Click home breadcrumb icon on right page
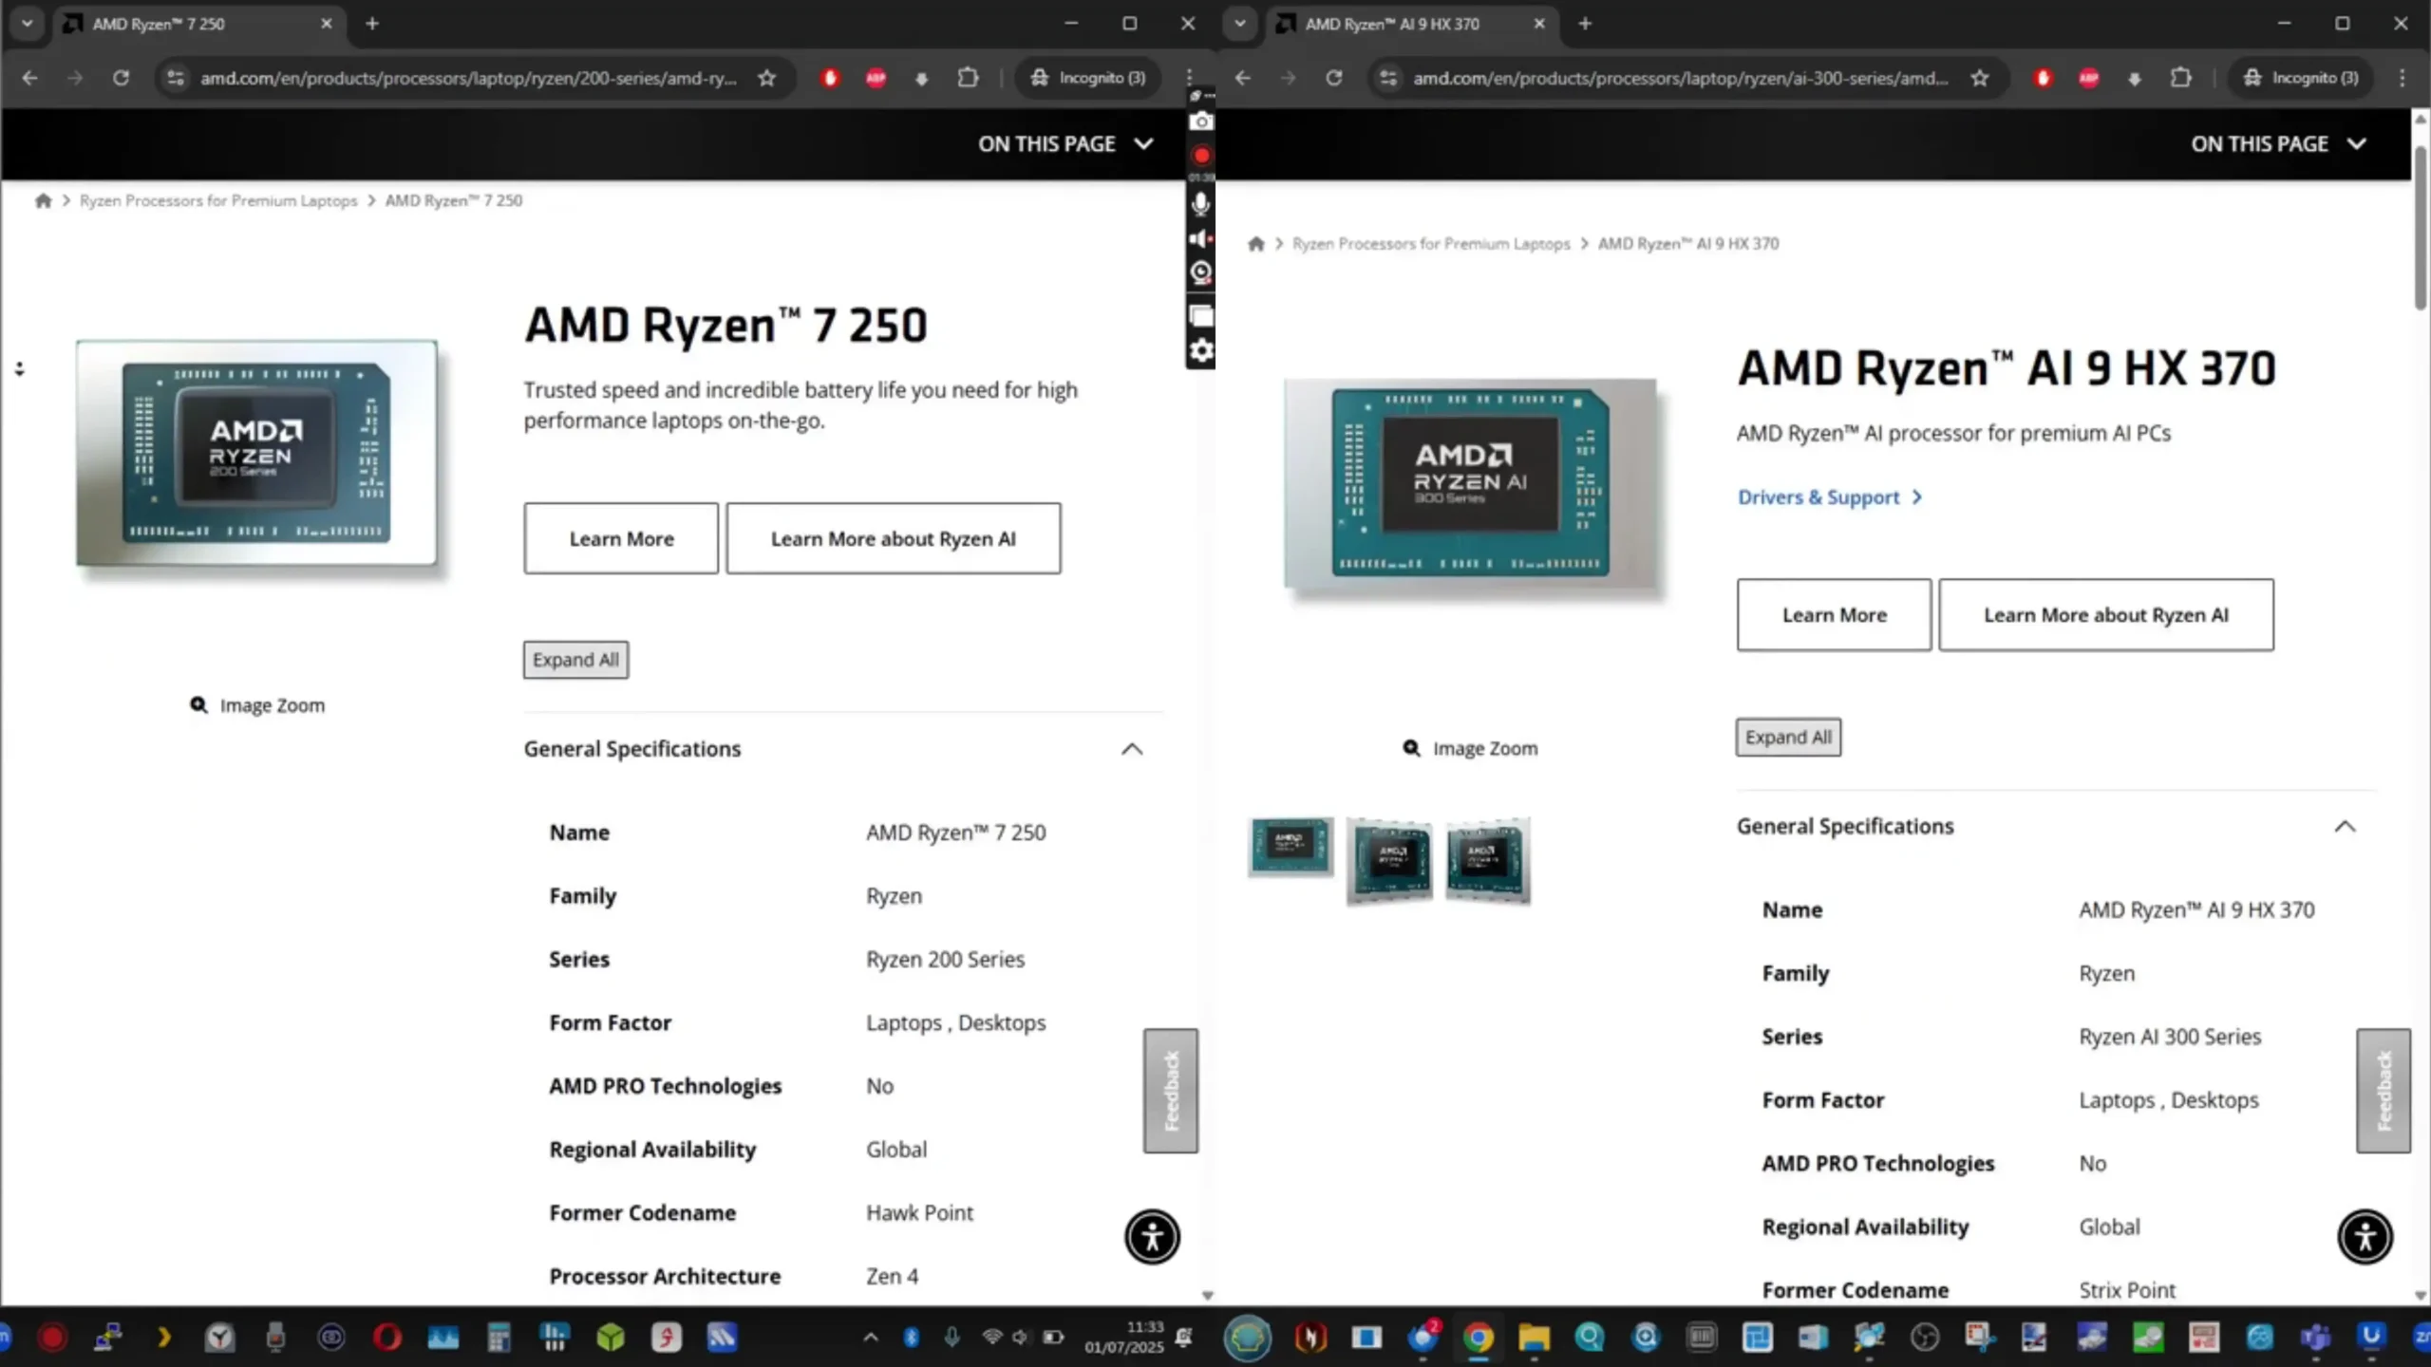Viewport: 2431px width, 1367px height. click(x=1255, y=244)
